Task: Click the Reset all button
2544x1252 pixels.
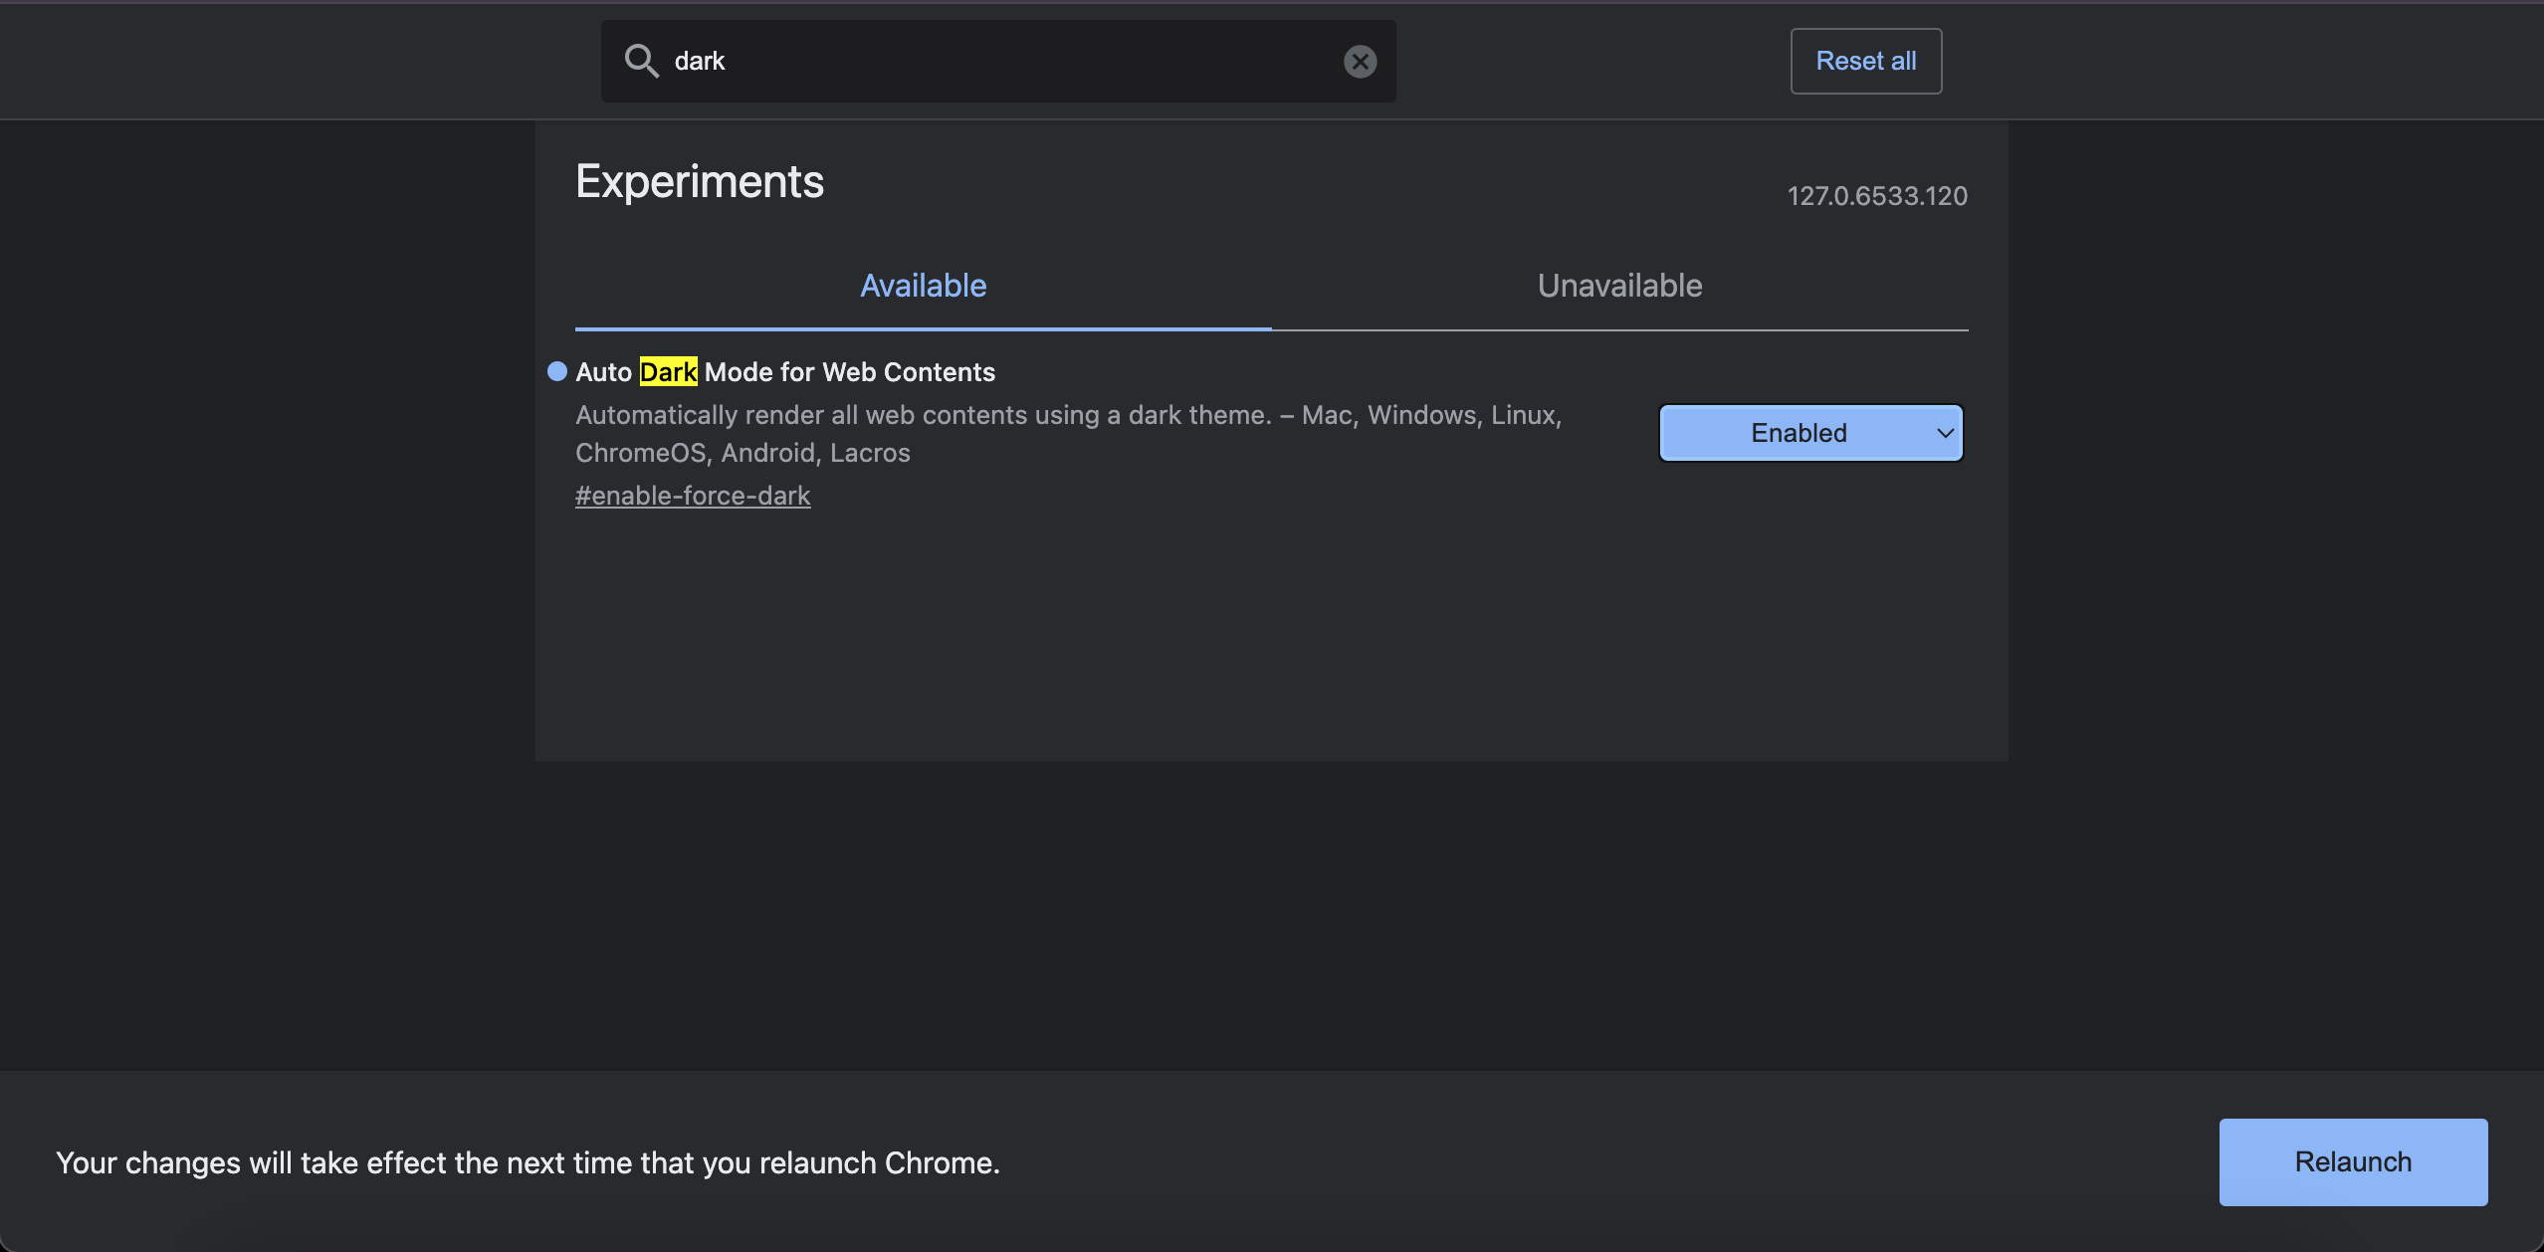Action: click(x=1865, y=61)
